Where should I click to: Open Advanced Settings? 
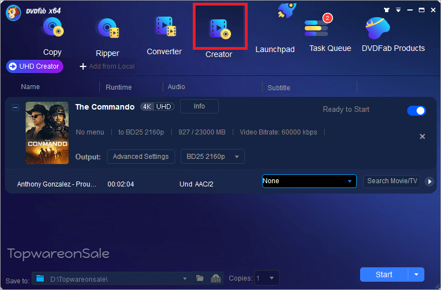pyautogui.click(x=141, y=157)
